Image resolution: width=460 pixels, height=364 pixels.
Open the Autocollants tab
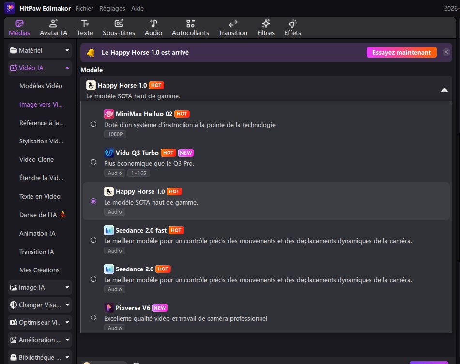[190, 28]
